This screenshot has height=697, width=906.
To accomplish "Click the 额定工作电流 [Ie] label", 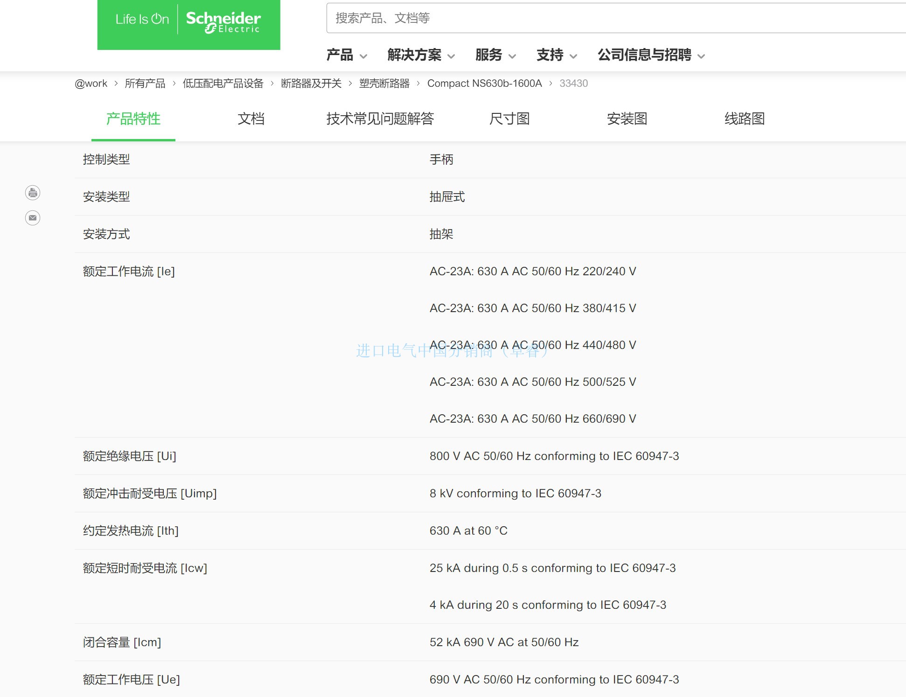I will pos(129,272).
